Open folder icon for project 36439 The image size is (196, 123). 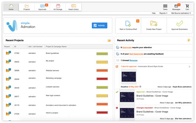pos(8,88)
